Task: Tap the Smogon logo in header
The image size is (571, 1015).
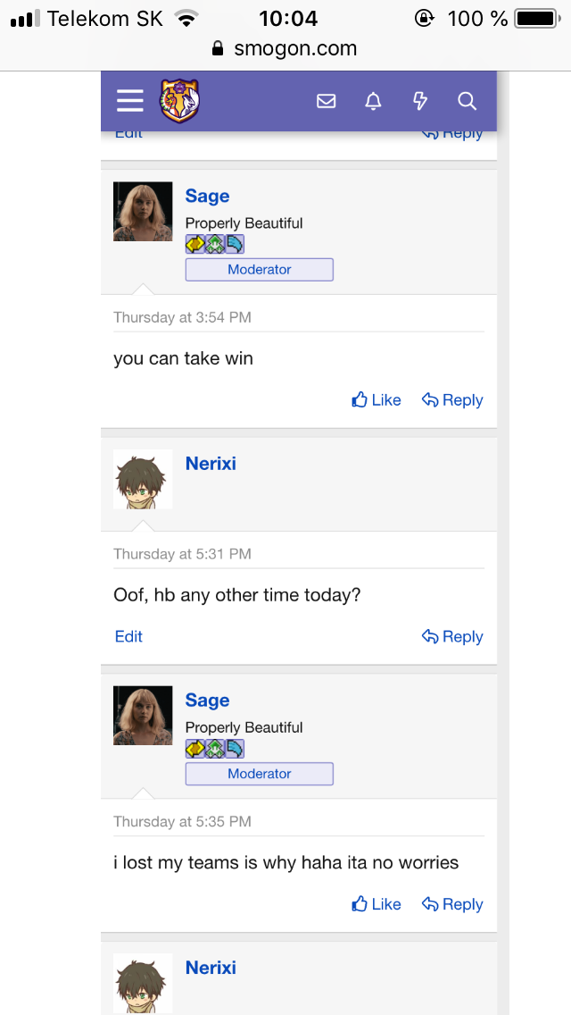Action: [179, 101]
